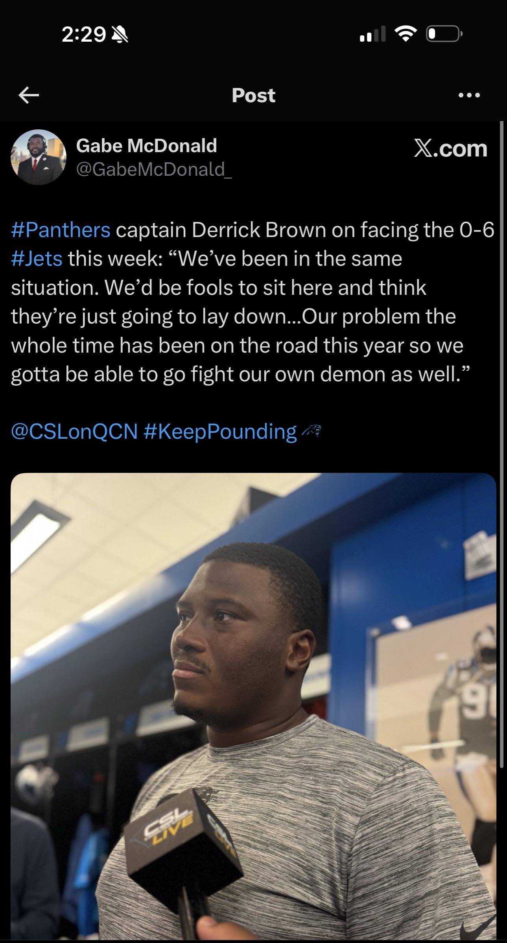Open the #Panthers hashtag
This screenshot has height=943, width=507.
(x=61, y=230)
